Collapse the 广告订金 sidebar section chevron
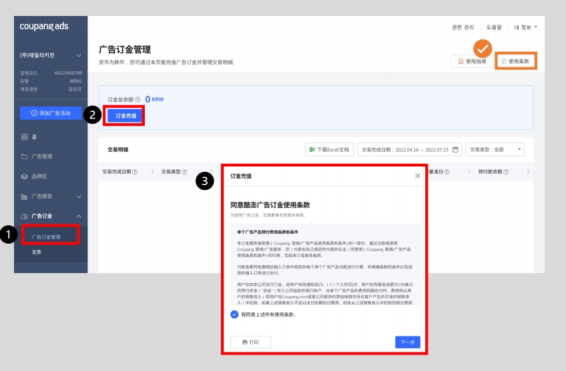 pyautogui.click(x=79, y=216)
